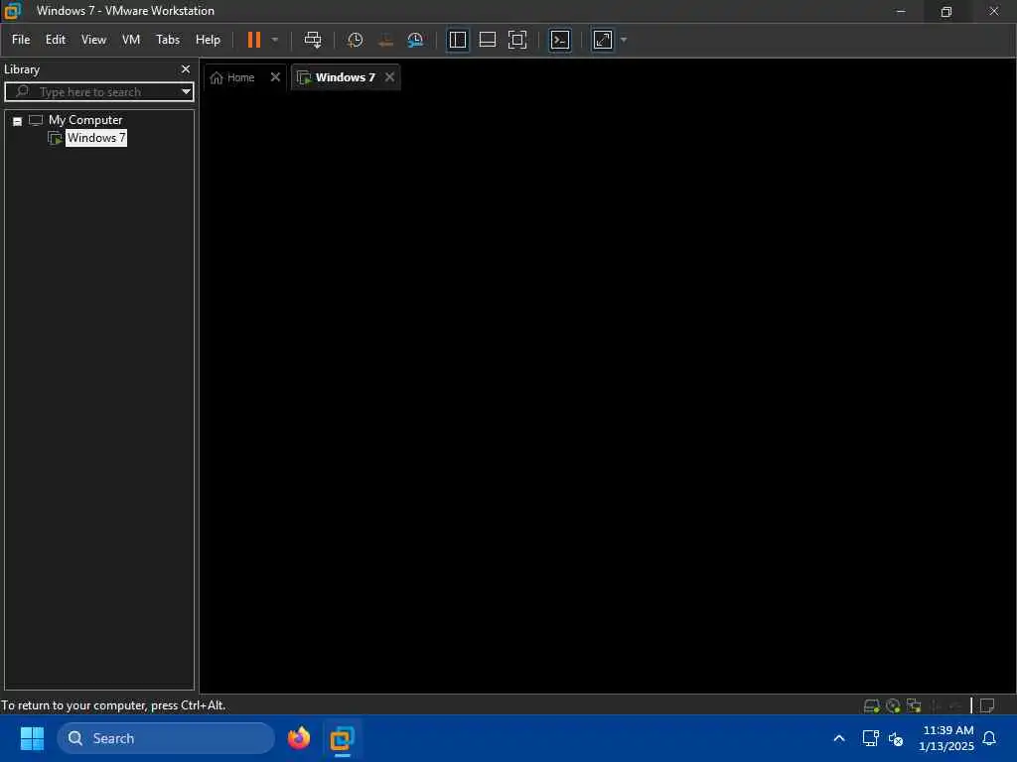Viewport: 1017px width, 762px height.
Task: Click the stretch guest display icon
Action: [603, 40]
